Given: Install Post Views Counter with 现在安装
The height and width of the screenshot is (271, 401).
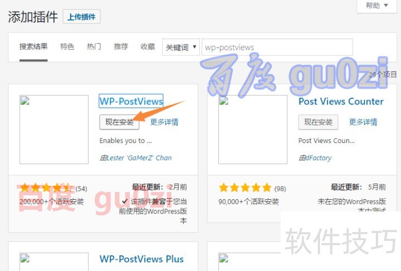Looking at the screenshot, I should 318,122.
